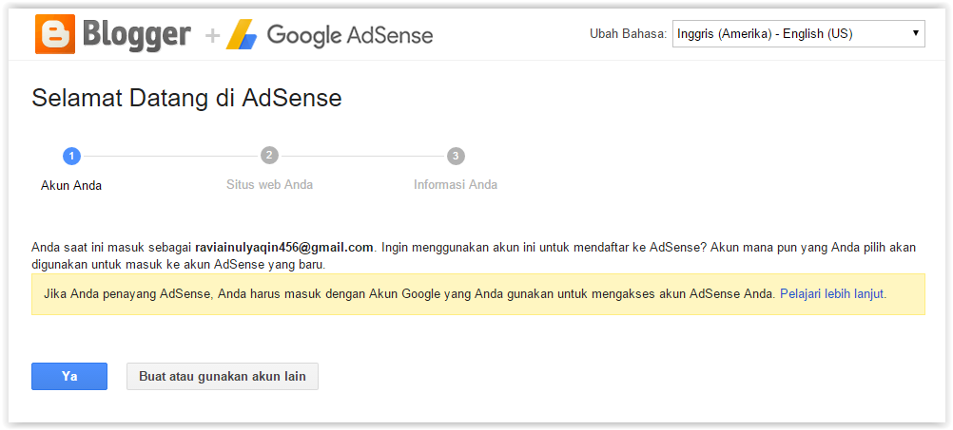Viewport: 953px width, 430px height.
Task: Click the Informasi Anda step label
Action: [x=456, y=184]
